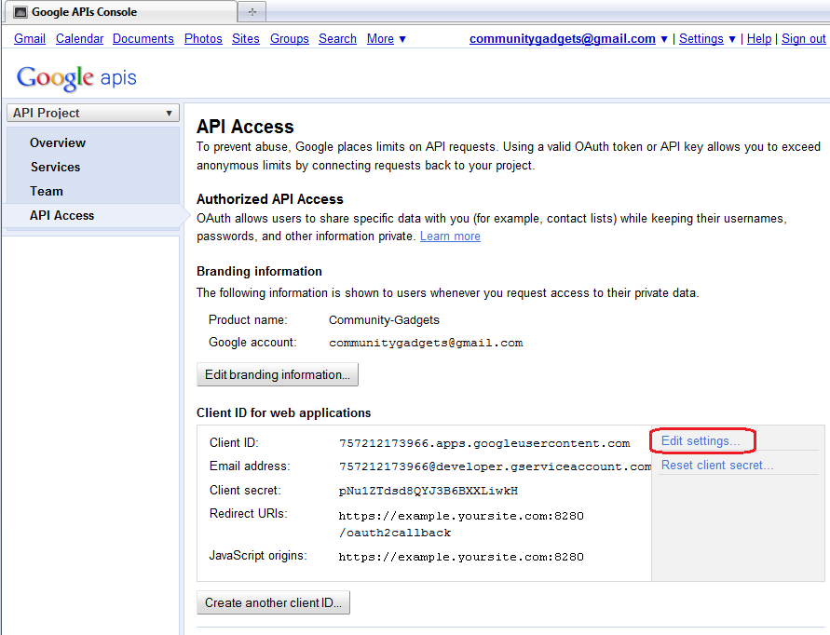Click the Branding information heading
The image size is (830, 635).
pyautogui.click(x=259, y=272)
